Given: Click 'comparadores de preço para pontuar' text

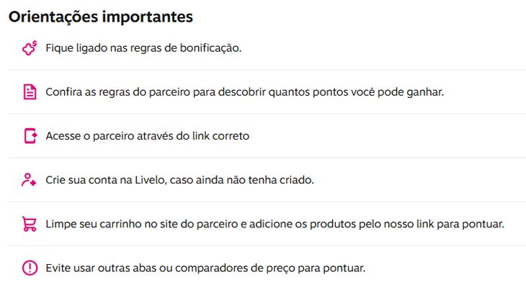Looking at the screenshot, I should (x=270, y=268).
